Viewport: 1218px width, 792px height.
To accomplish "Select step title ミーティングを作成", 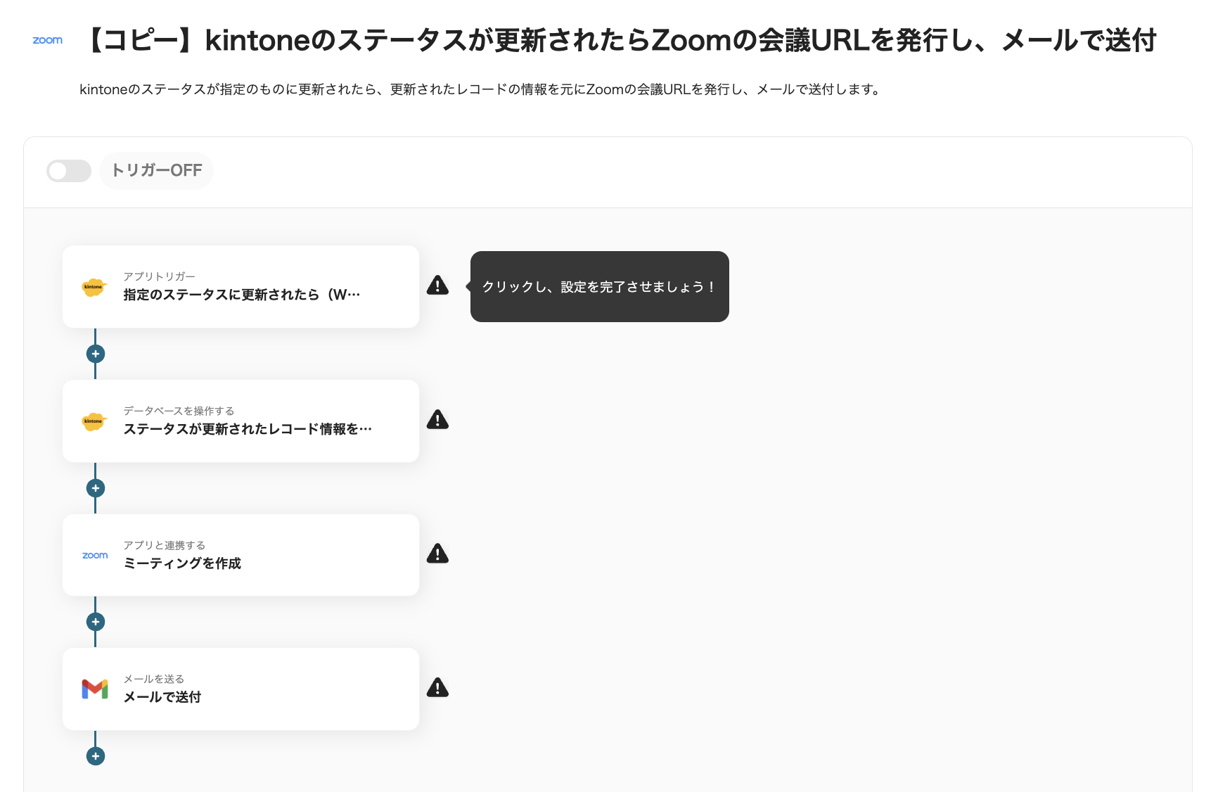I will (x=182, y=563).
